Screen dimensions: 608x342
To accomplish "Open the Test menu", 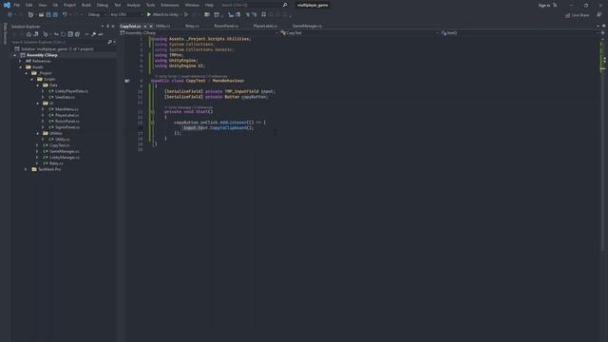I will coord(118,5).
